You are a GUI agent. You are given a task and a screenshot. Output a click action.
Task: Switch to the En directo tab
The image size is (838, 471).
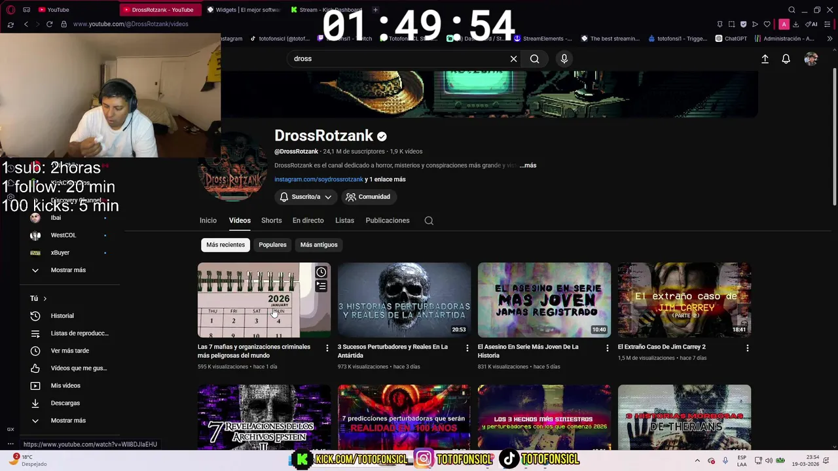coord(308,220)
